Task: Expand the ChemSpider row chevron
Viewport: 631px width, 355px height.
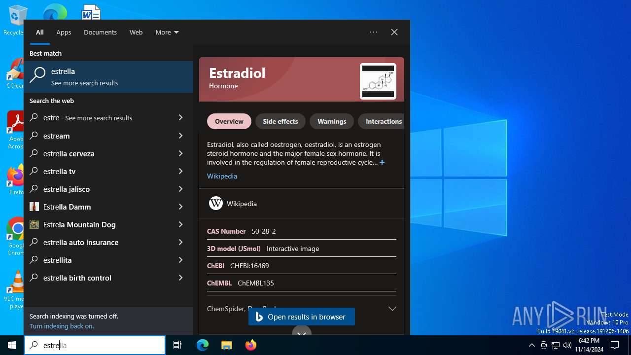Action: [392, 309]
